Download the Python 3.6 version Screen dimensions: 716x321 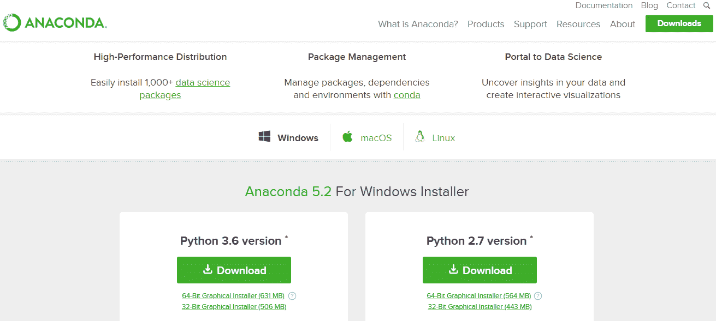[x=234, y=270]
